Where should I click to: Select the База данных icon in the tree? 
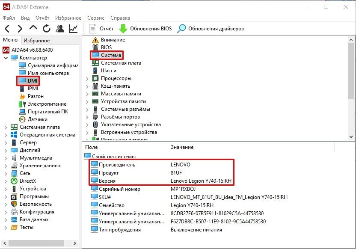[x=14, y=219]
